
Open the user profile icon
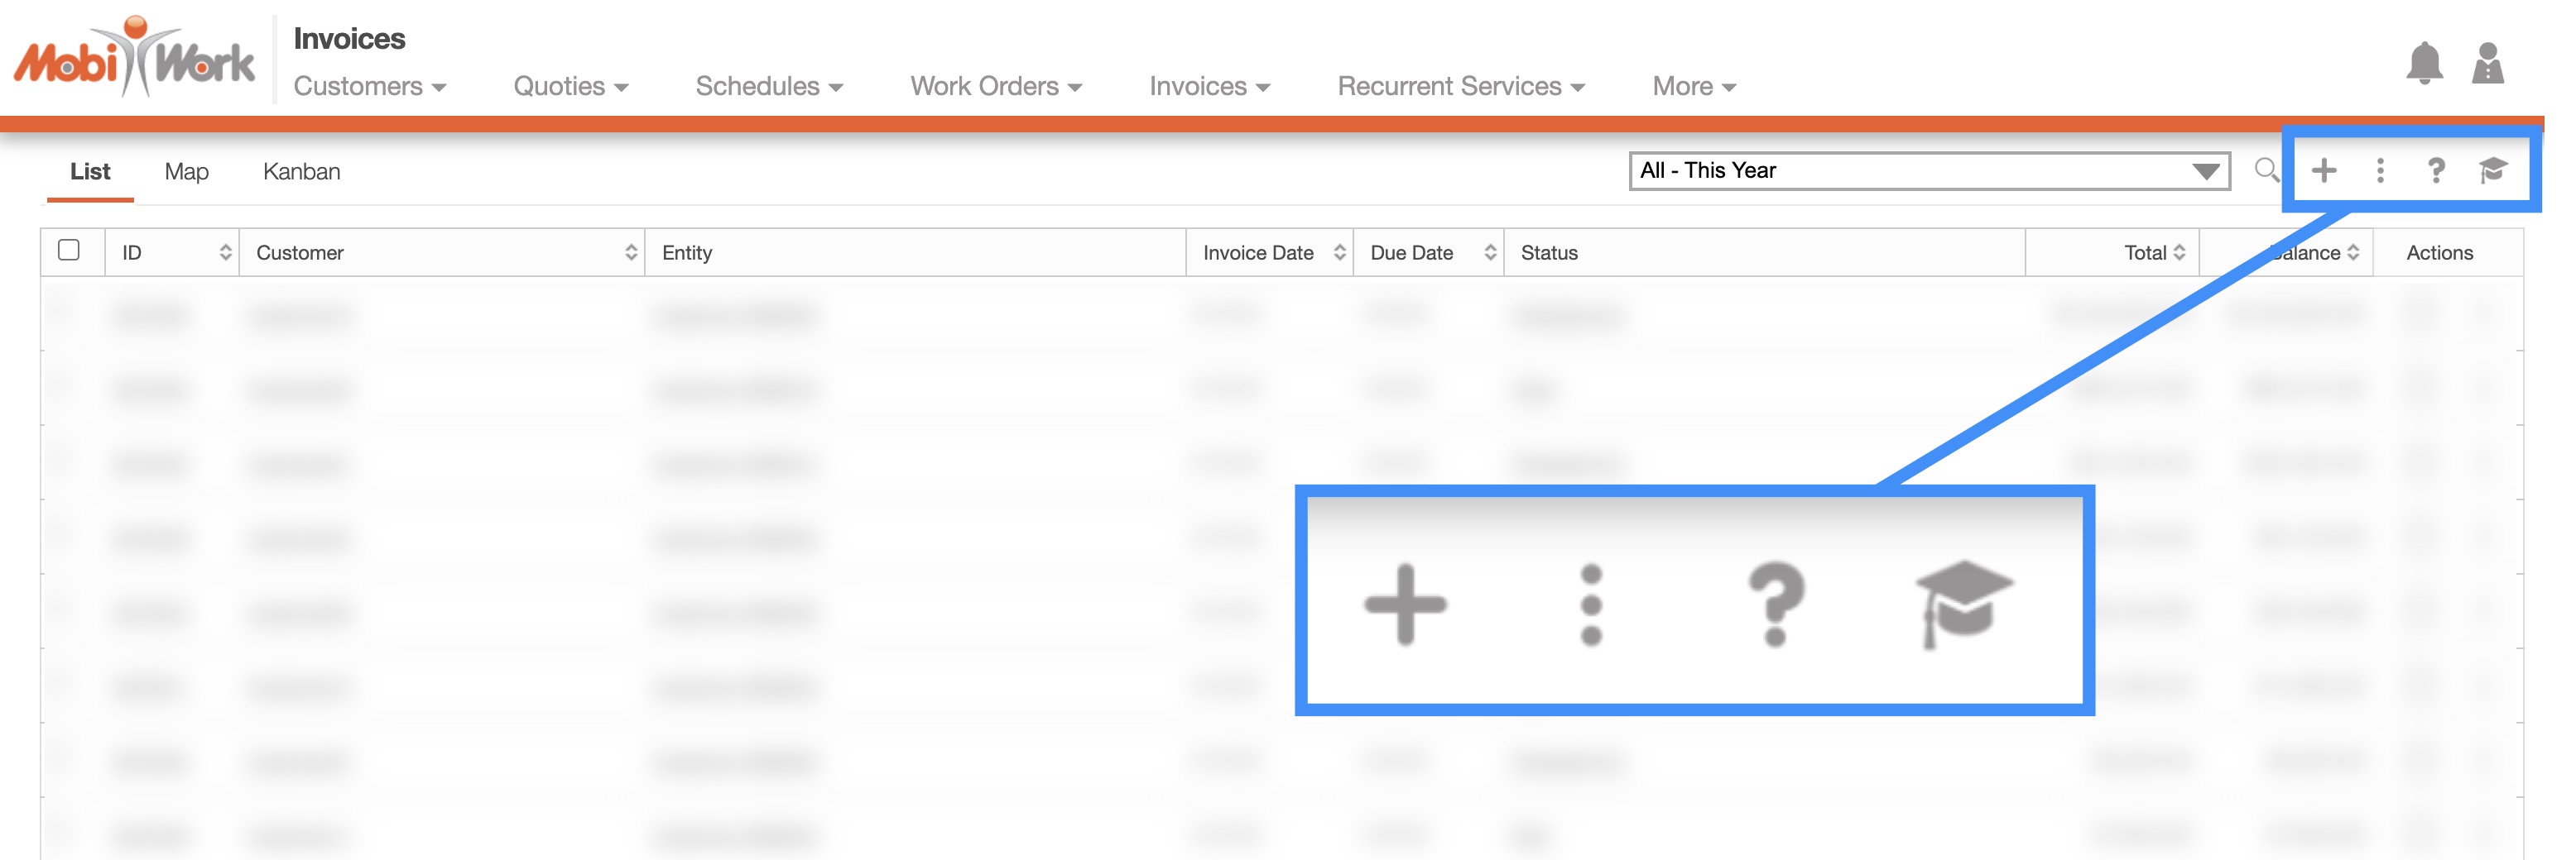pyautogui.click(x=2487, y=64)
